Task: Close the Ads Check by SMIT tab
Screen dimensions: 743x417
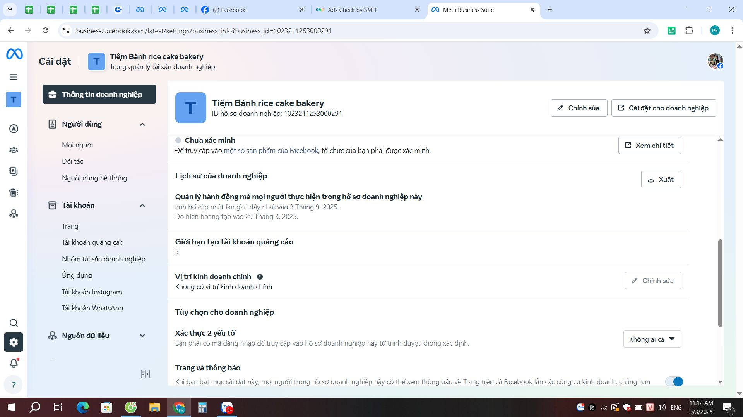Action: click(417, 10)
